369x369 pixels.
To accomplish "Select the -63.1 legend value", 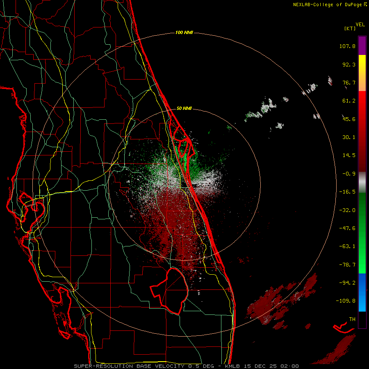I will 347,246.
